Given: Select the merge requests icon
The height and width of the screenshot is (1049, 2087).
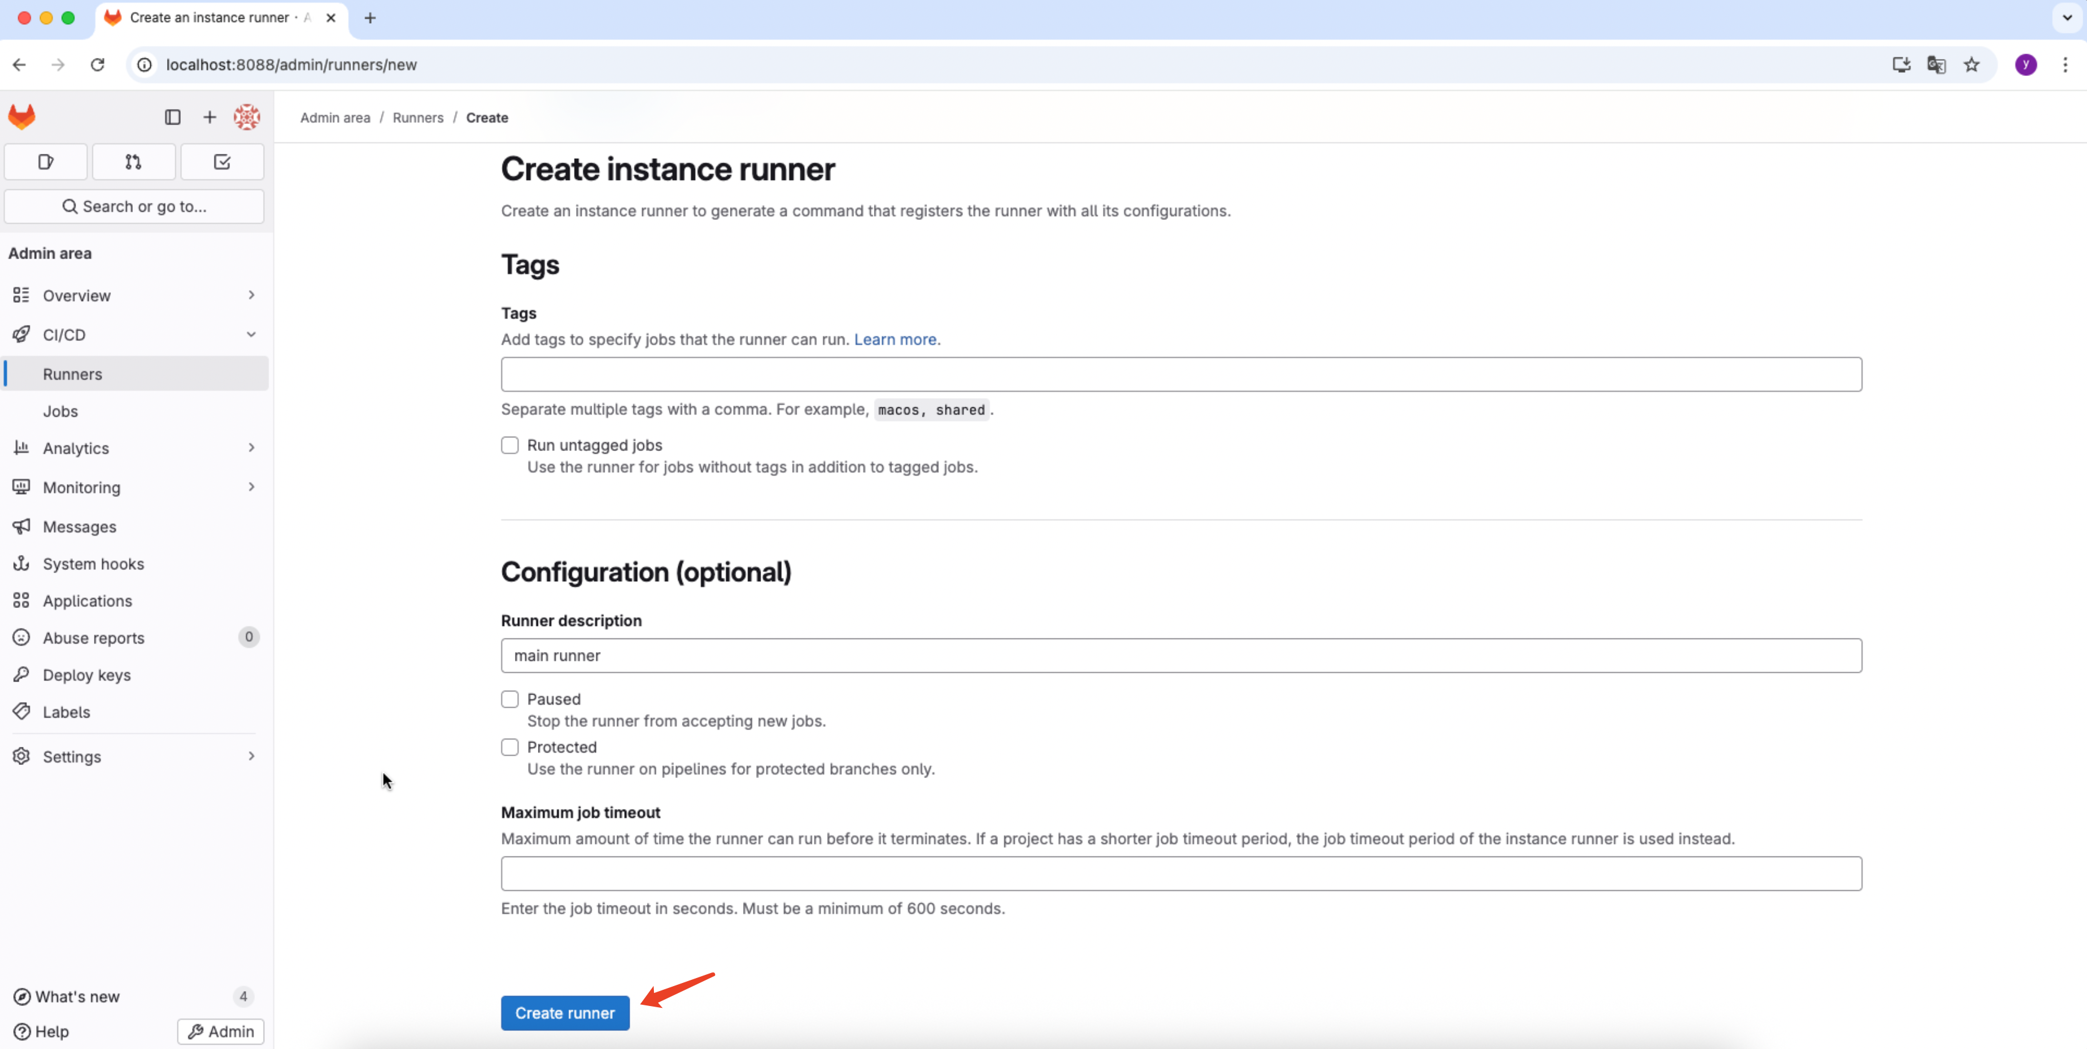Looking at the screenshot, I should point(133,161).
